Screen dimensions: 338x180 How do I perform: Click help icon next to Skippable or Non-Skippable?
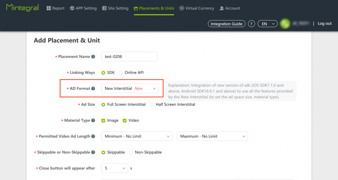click(x=93, y=152)
